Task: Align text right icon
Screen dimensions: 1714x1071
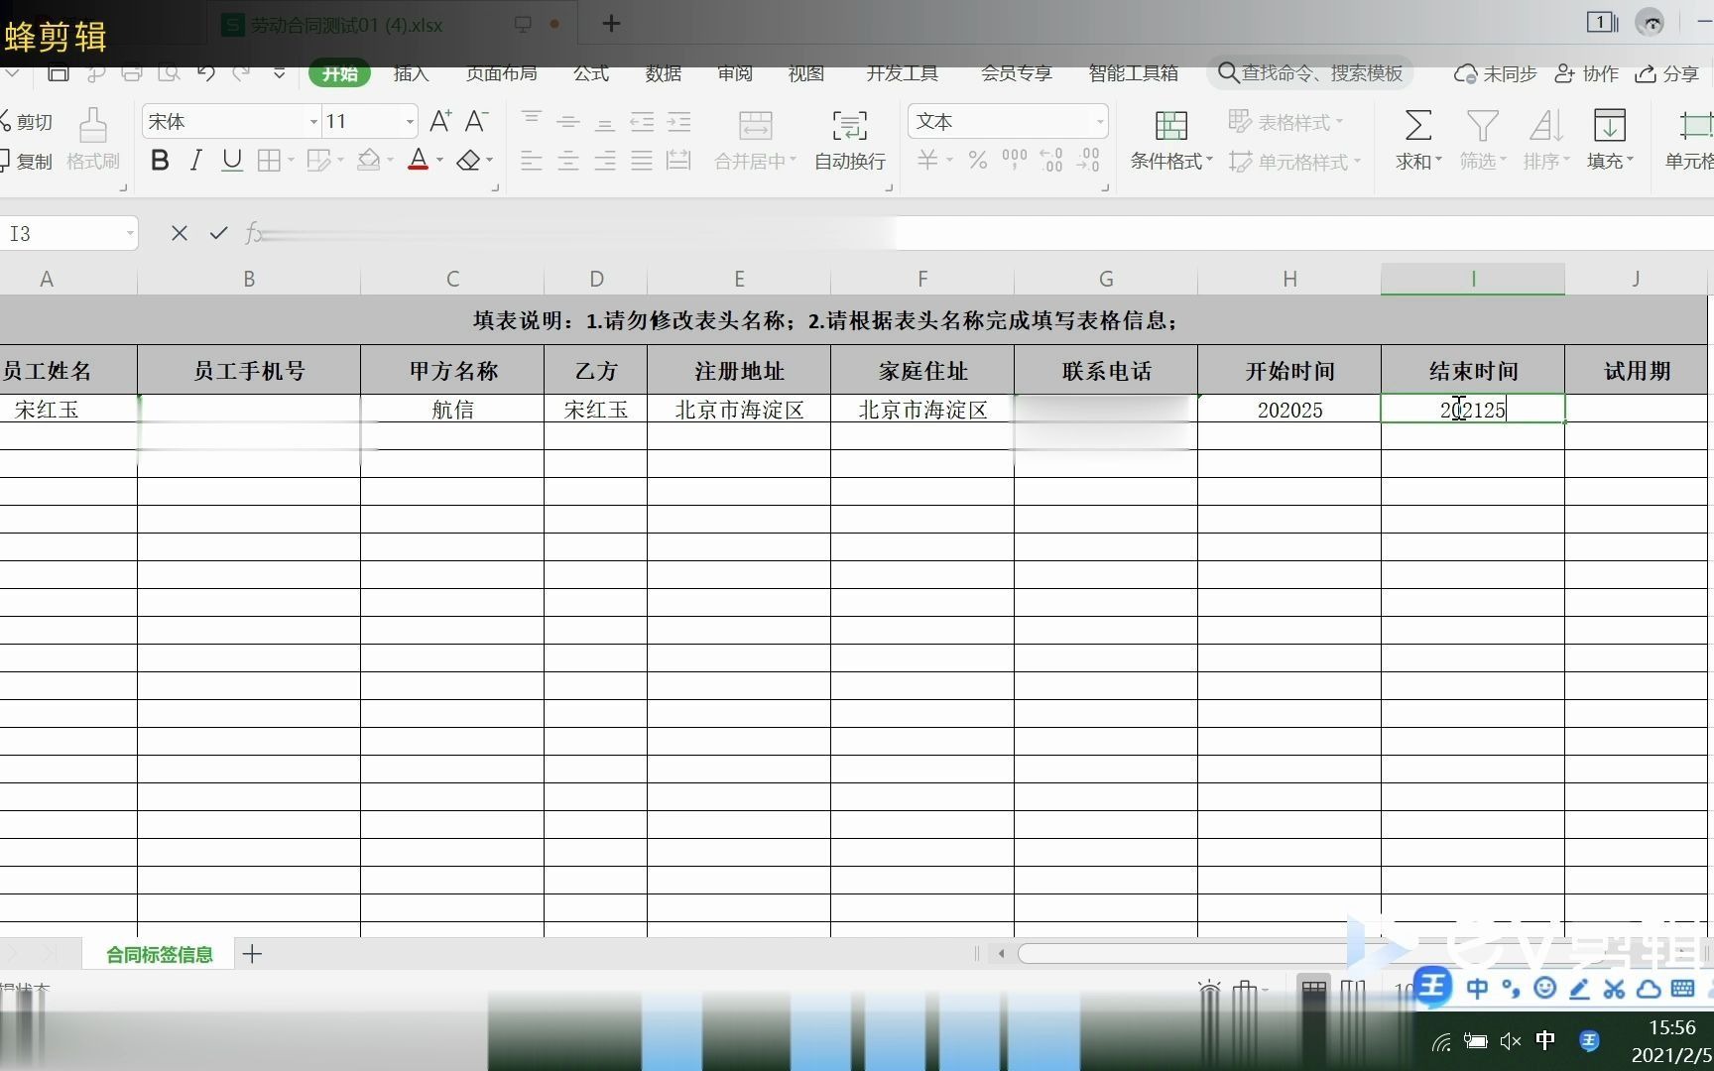Action: [605, 160]
